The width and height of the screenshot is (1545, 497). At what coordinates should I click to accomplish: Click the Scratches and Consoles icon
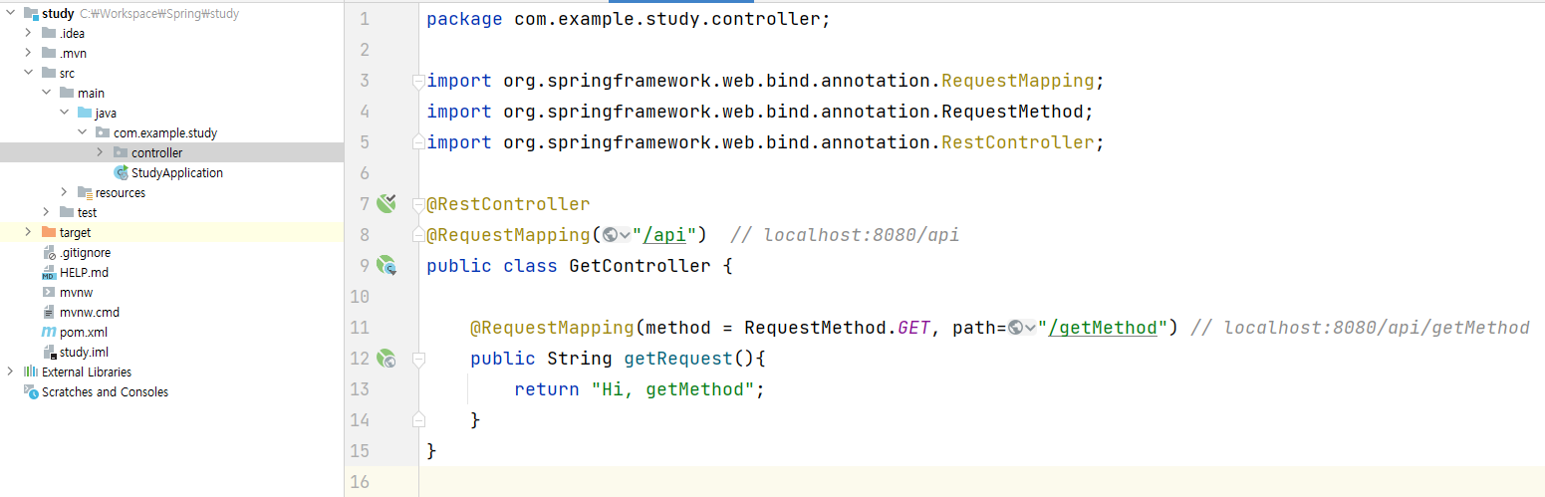click(31, 392)
